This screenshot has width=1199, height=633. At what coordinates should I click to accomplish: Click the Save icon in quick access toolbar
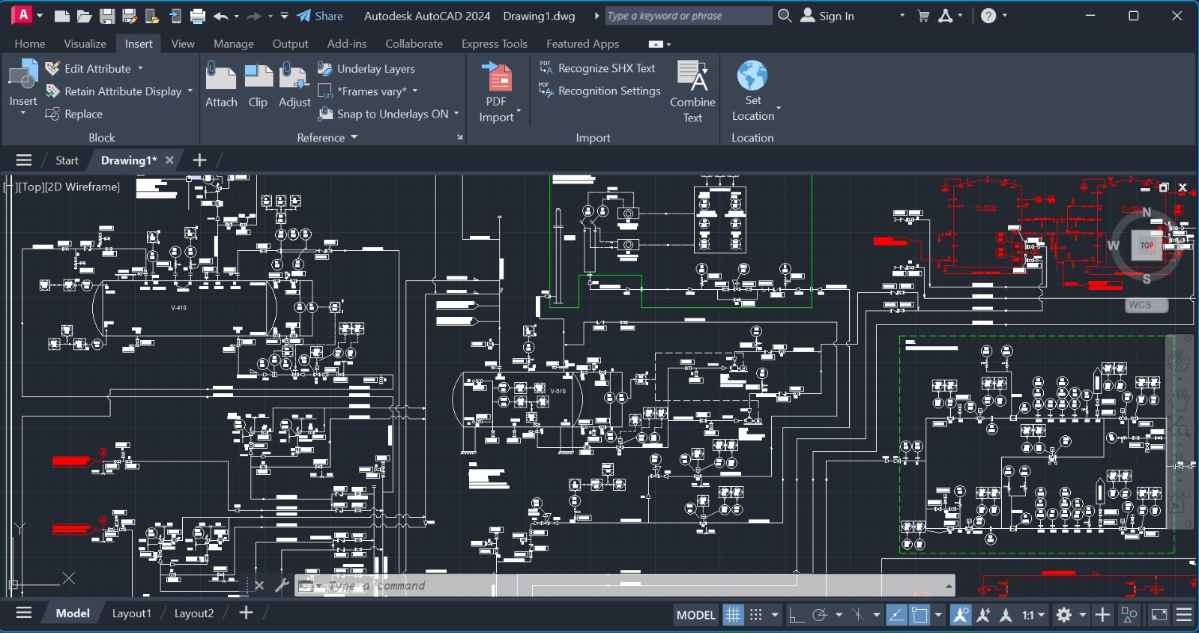coord(107,16)
